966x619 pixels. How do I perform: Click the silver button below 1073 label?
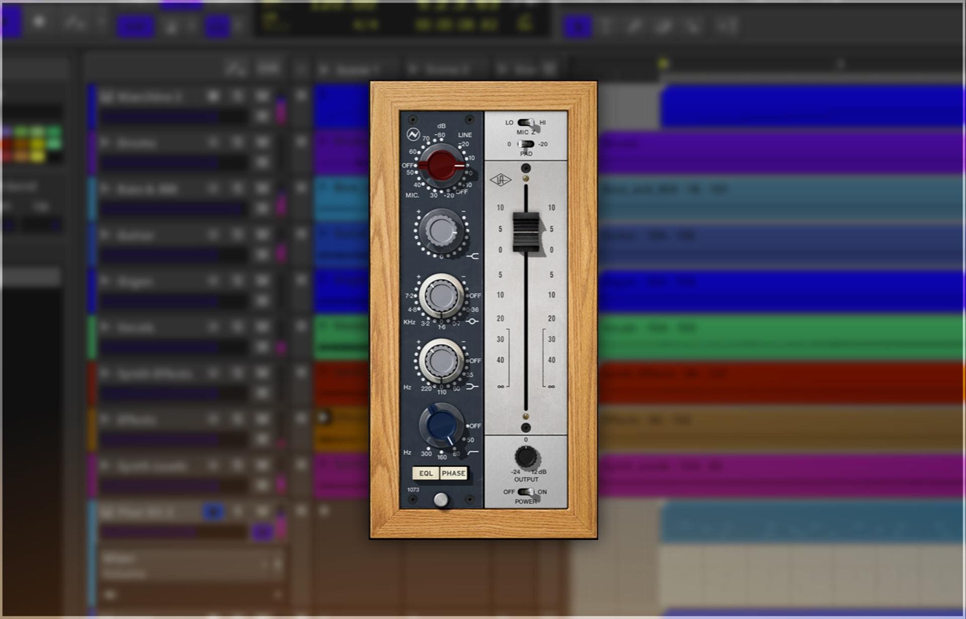pos(441,500)
